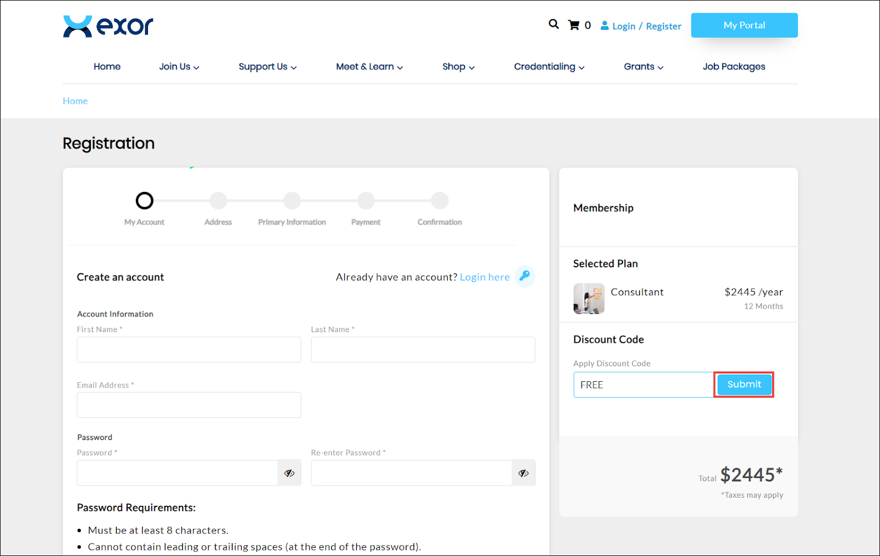Click the Payment step circle
The height and width of the screenshot is (556, 880).
click(x=366, y=201)
